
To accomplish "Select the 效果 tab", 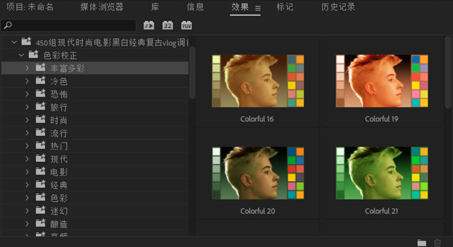I will pos(240,7).
